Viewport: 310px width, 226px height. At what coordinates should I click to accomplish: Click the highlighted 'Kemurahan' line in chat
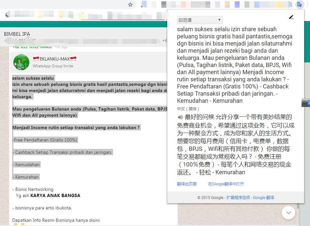[x=25, y=177]
